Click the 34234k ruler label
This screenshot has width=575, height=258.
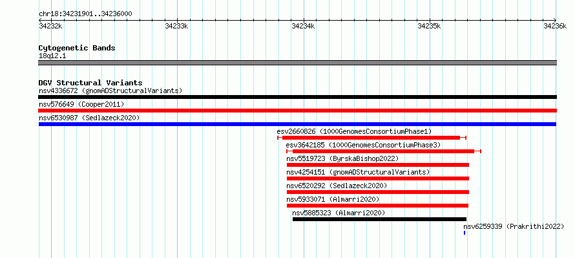(x=303, y=26)
